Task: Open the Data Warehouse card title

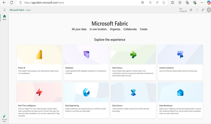Action: coord(166,106)
